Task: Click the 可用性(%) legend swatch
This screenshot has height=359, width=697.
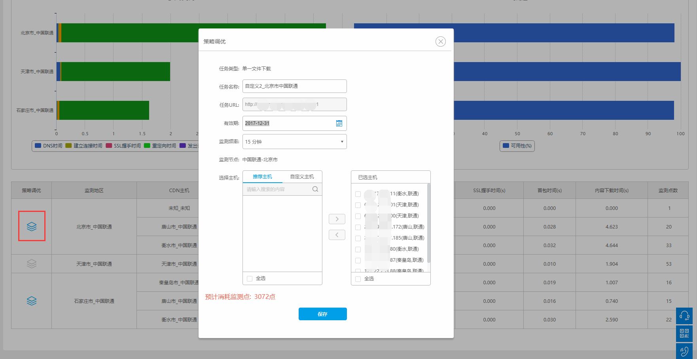Action: pos(506,146)
